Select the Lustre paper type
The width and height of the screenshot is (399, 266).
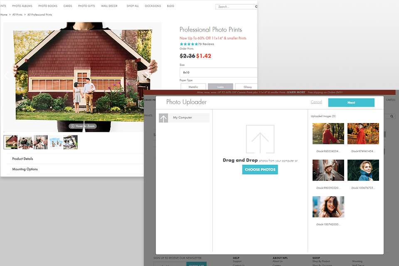220,86
